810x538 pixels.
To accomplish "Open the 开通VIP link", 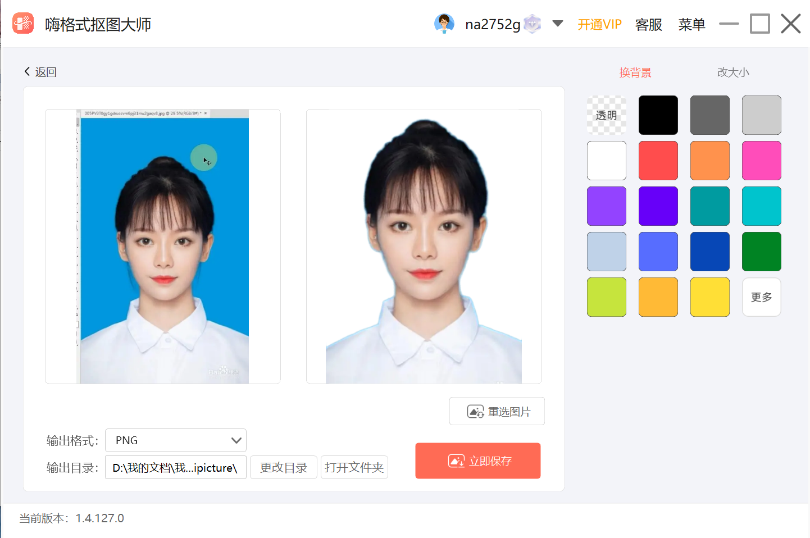I will tap(599, 24).
